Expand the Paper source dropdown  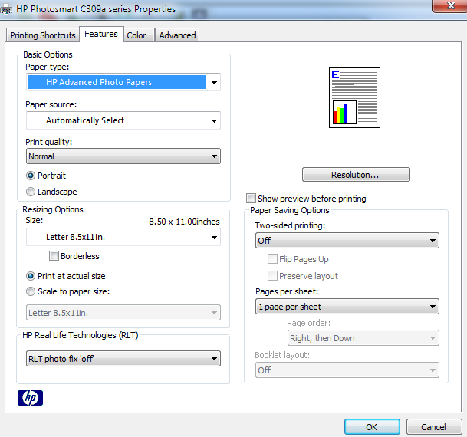click(x=123, y=120)
